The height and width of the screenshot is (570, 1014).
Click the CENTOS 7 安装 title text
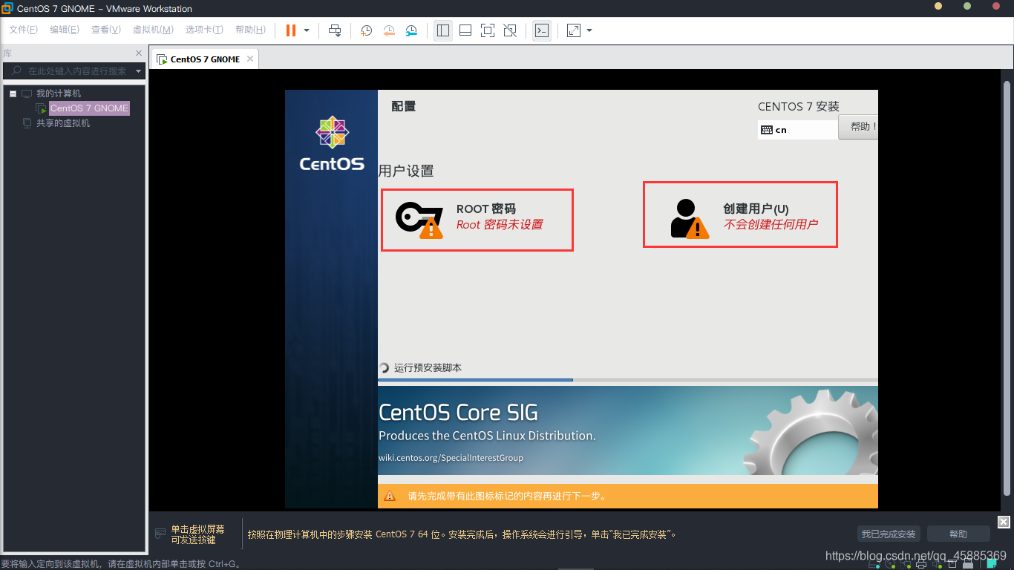[x=798, y=107]
